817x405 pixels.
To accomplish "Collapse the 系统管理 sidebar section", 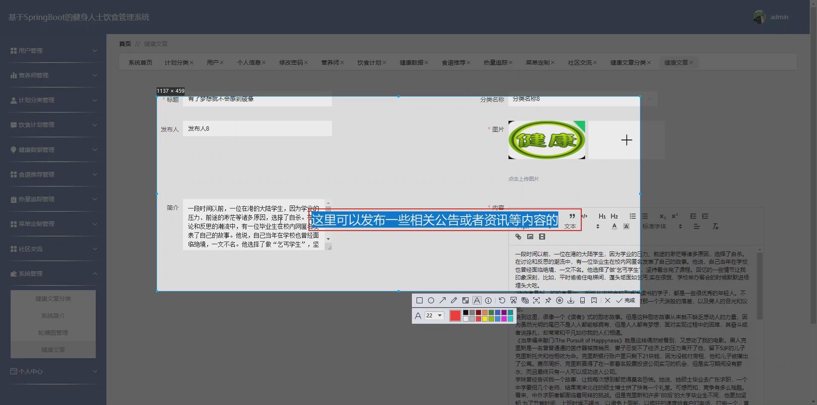I will pyautogui.click(x=53, y=273).
